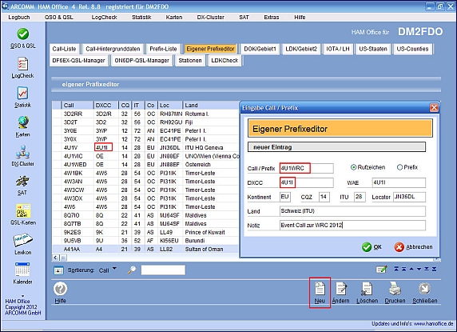The image size is (457, 332).
Task: Click the card view icon beside Sortierung
Action: [58, 270]
